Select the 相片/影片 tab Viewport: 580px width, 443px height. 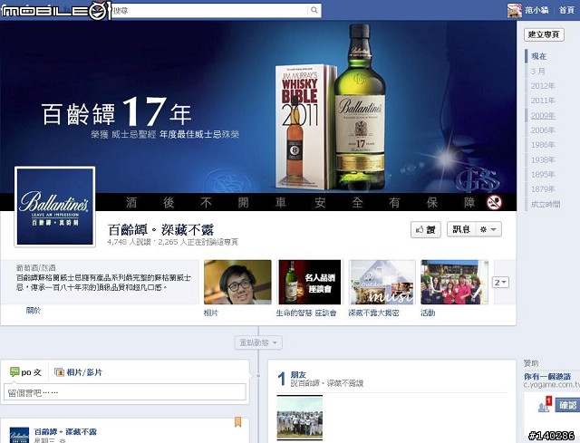click(x=78, y=372)
